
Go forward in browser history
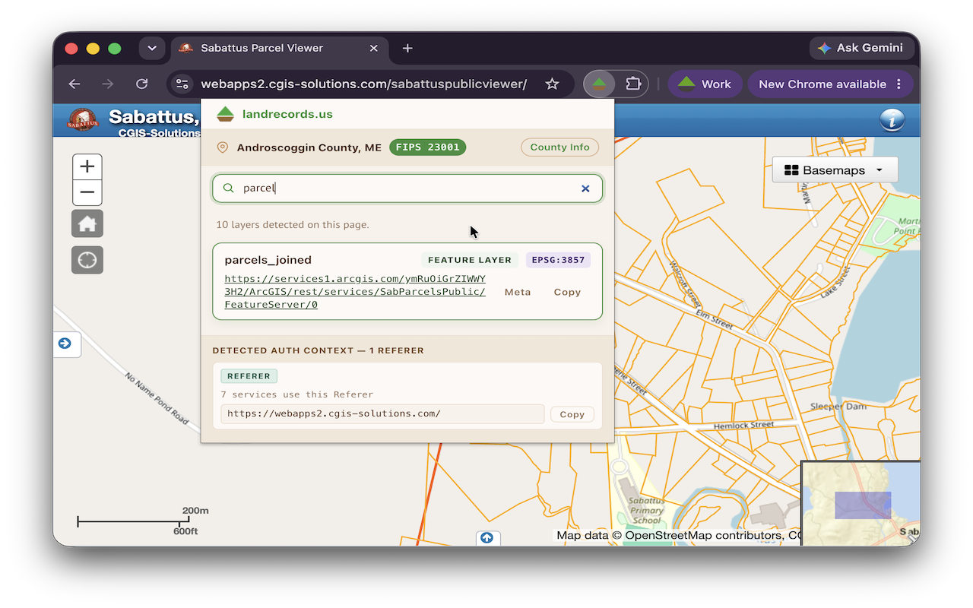click(108, 84)
